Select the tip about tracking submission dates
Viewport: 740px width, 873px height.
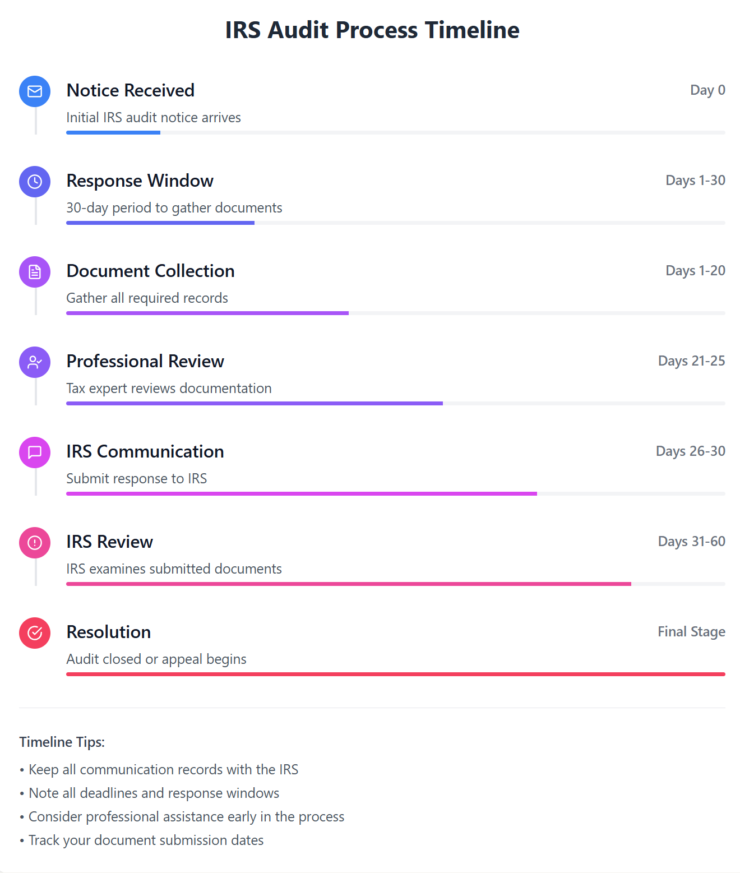click(x=146, y=840)
